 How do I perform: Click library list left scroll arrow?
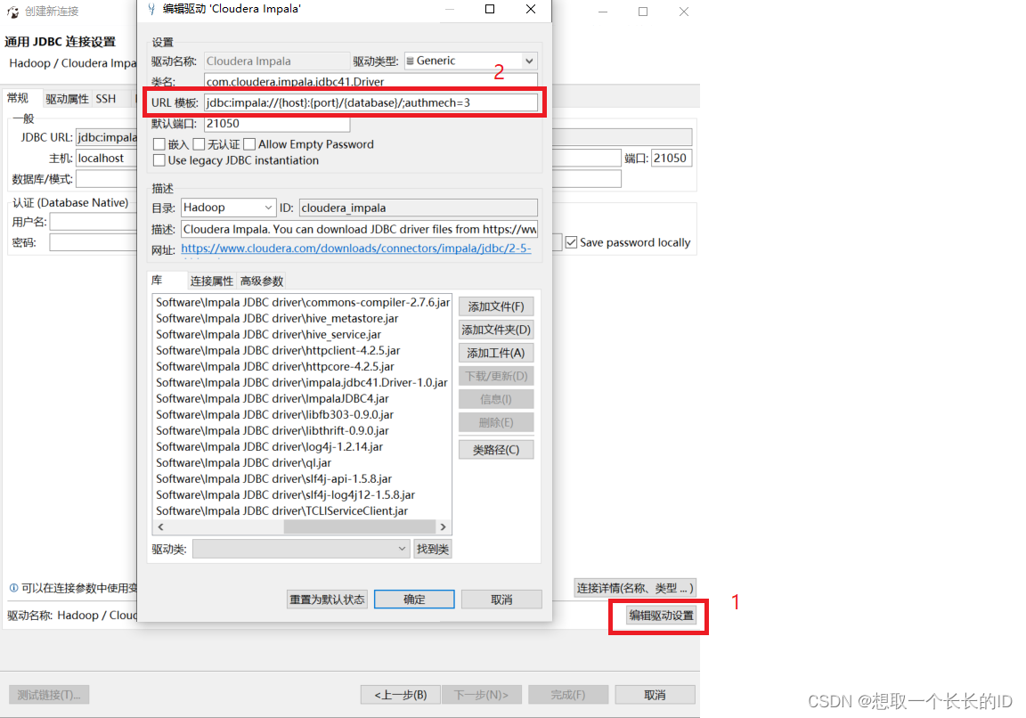coord(160,526)
